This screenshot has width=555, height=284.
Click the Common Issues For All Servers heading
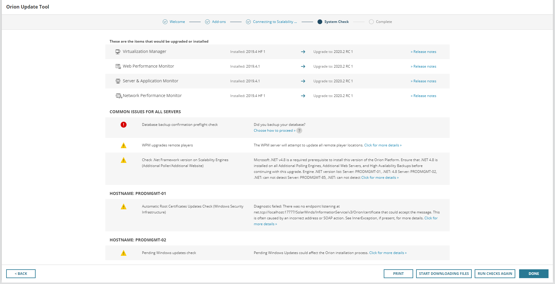(145, 112)
